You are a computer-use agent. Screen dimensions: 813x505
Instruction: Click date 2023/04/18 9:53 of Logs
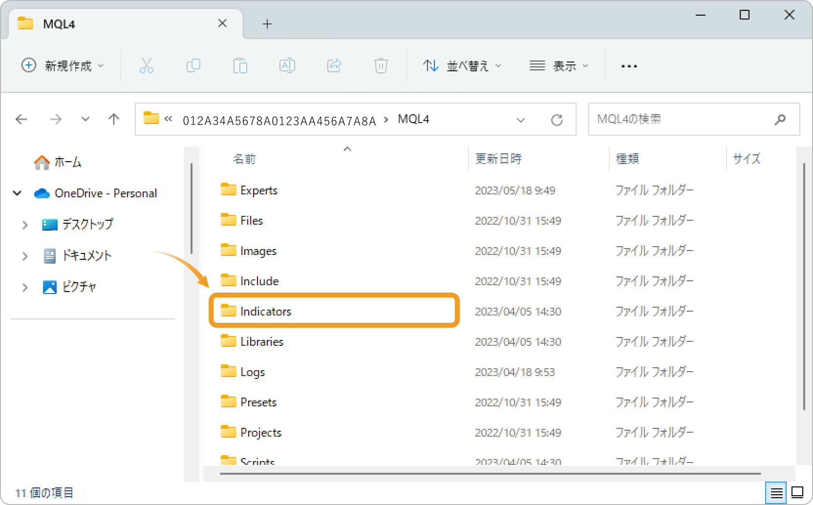515,372
